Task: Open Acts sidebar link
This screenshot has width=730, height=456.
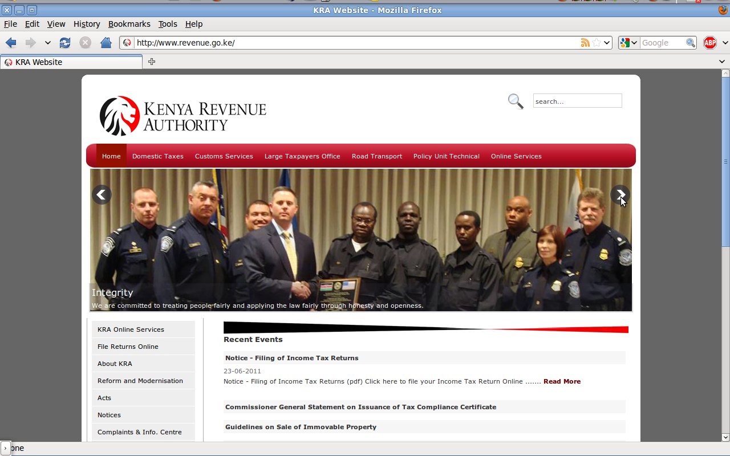Action: click(143, 398)
